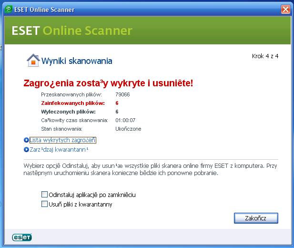Click the Wyleczonych plików label
Image resolution: width=294 pixels, height=248 pixels.
(68, 112)
